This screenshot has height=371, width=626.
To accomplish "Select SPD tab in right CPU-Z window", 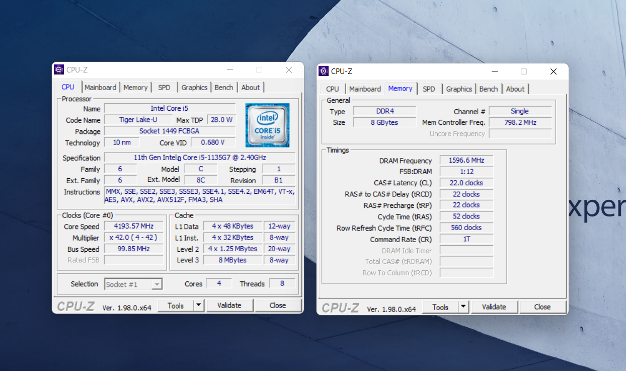I will (429, 89).
